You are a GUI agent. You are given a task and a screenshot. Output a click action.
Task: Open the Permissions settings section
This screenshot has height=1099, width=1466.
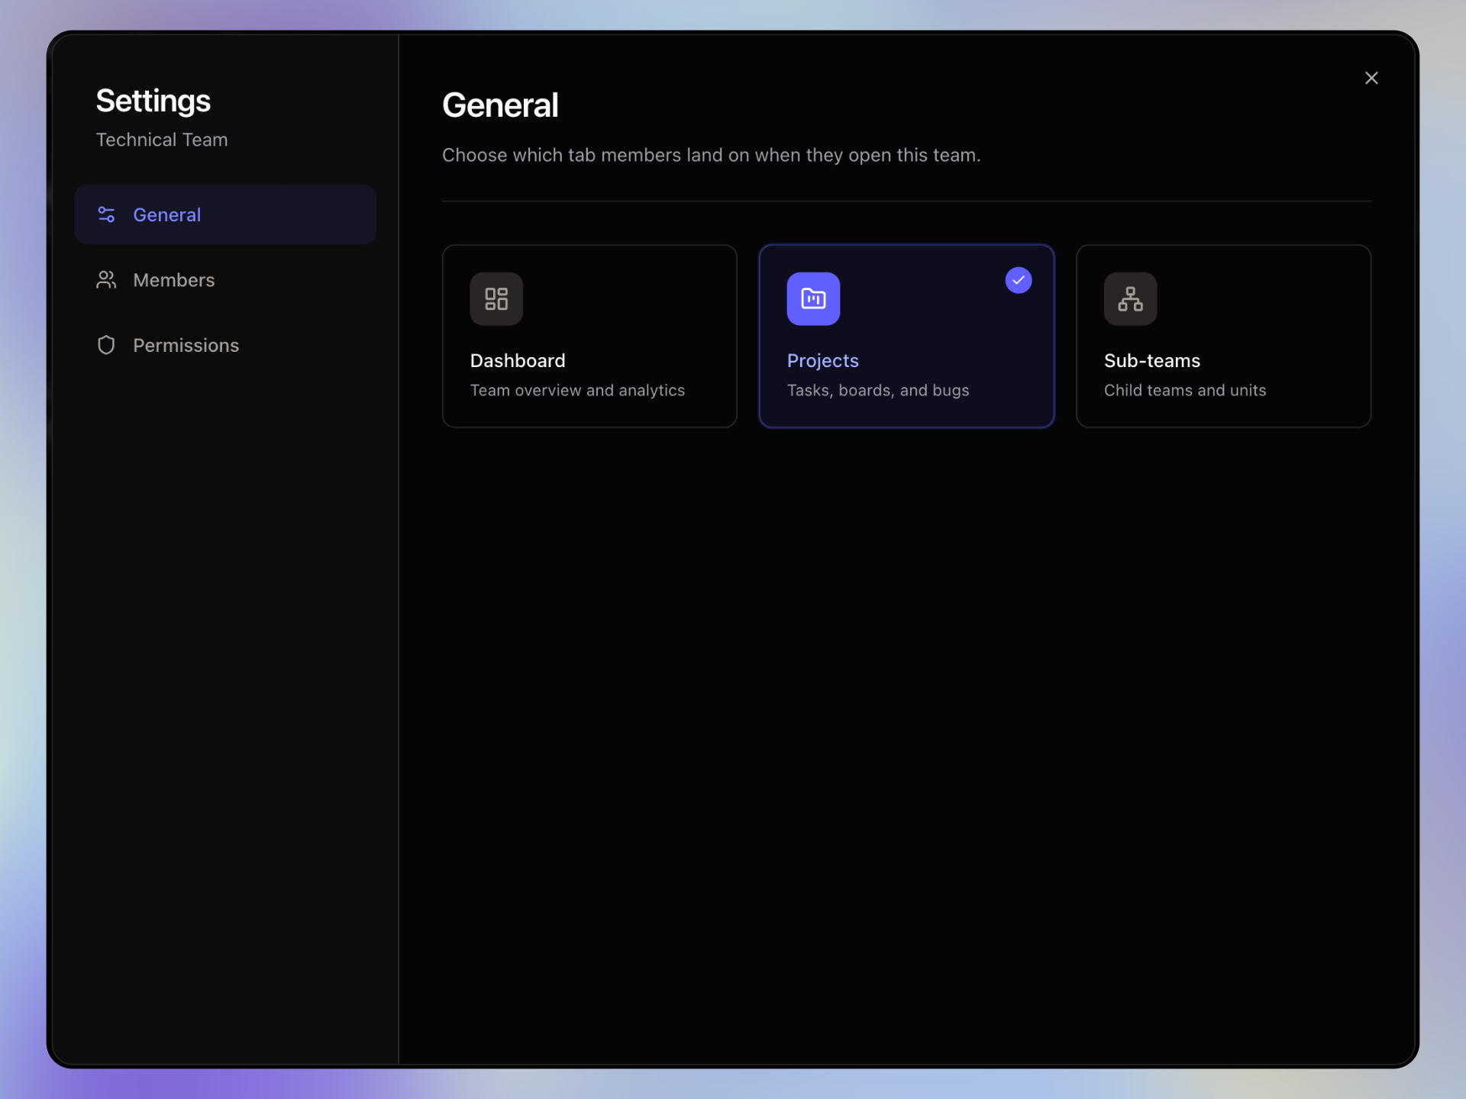225,345
